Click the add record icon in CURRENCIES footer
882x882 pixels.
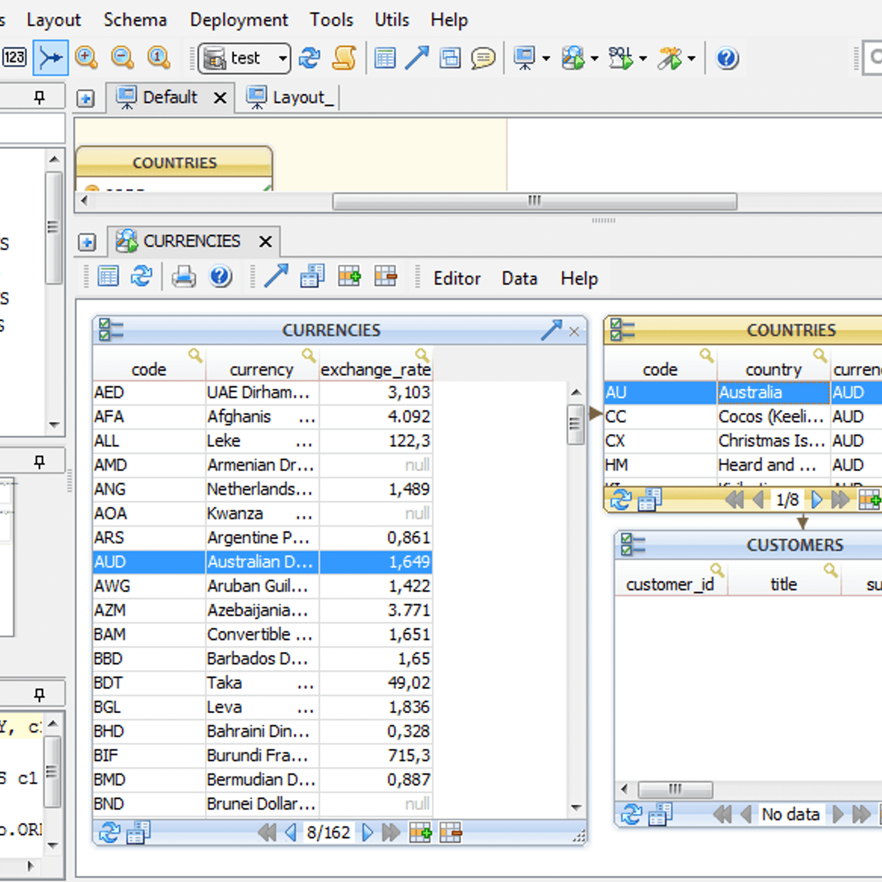tap(420, 832)
